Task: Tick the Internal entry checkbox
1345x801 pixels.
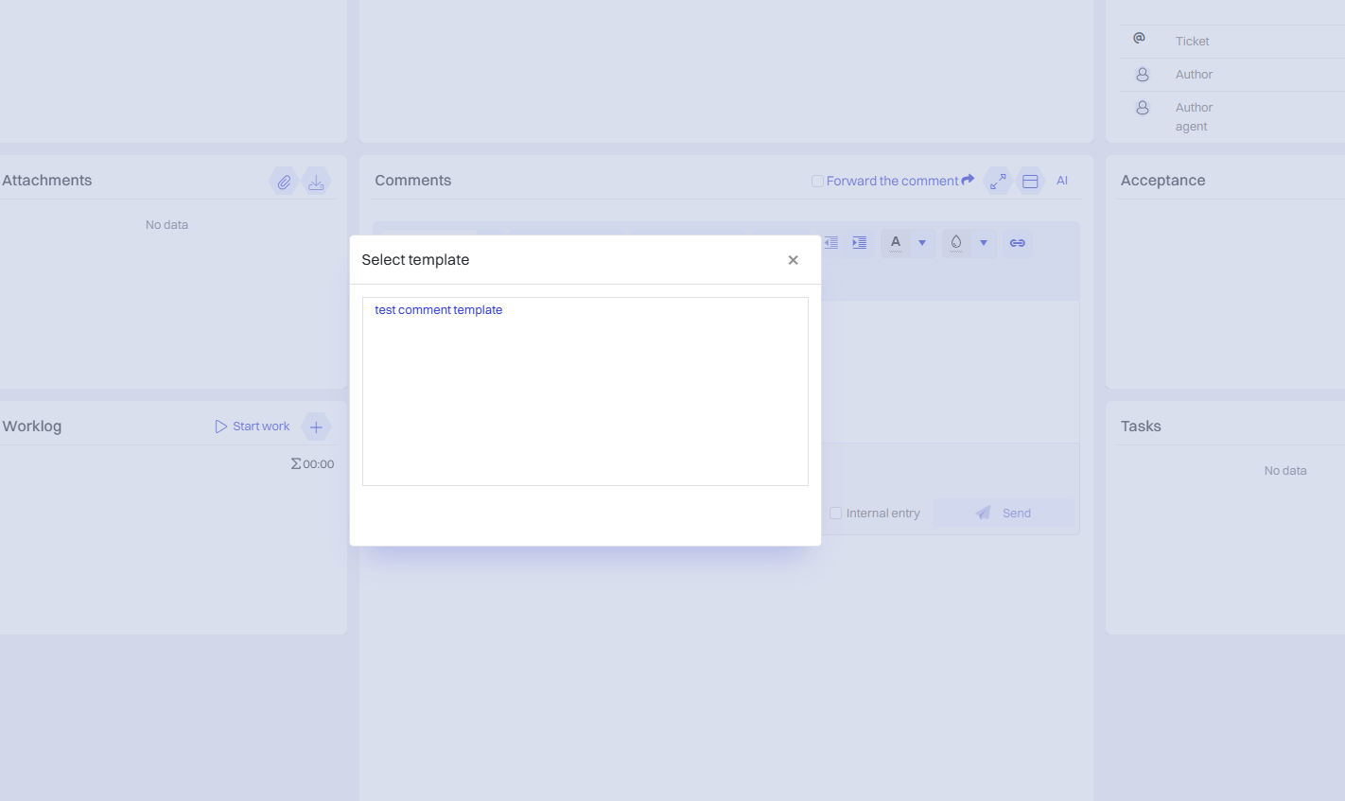Action: (835, 514)
